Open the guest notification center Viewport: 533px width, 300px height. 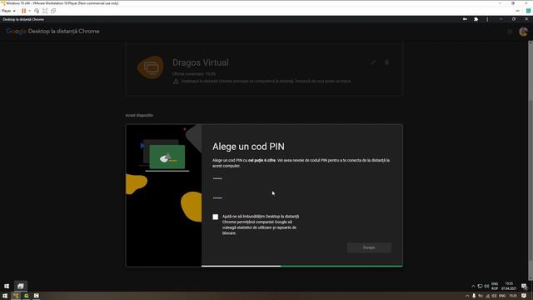(x=524, y=287)
